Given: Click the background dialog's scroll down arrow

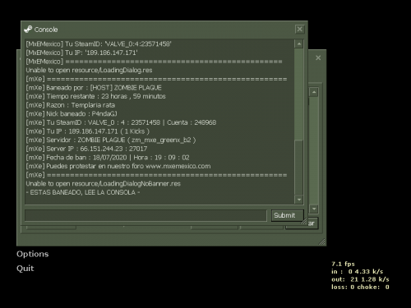Looking at the screenshot, I should pos(314,209).
